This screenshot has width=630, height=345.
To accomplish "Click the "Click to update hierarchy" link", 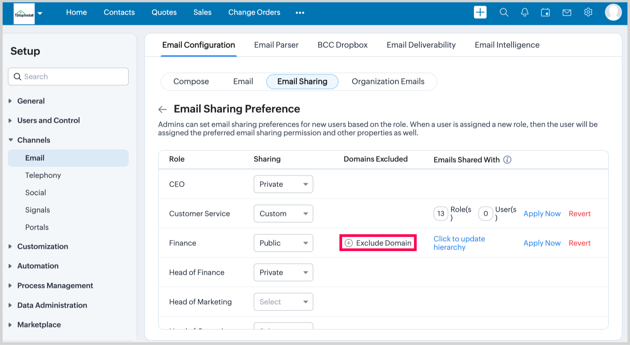I will (x=459, y=243).
